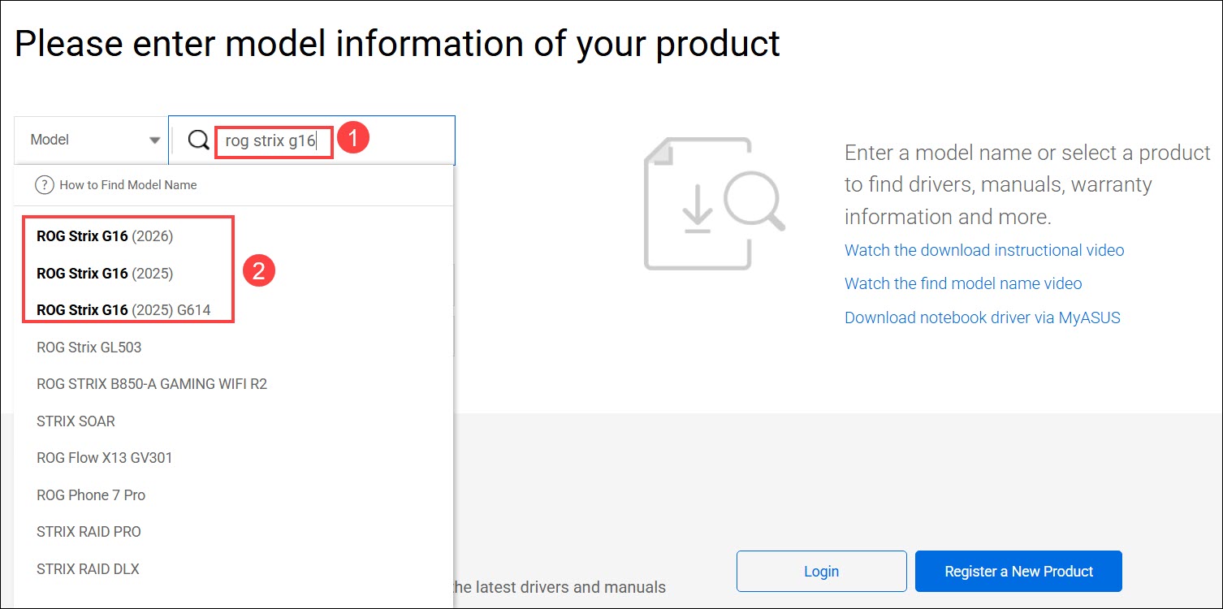Screen dimensions: 1223x609
Task: Select ROG Phone 7 Pro suggestion
Action: 91,495
